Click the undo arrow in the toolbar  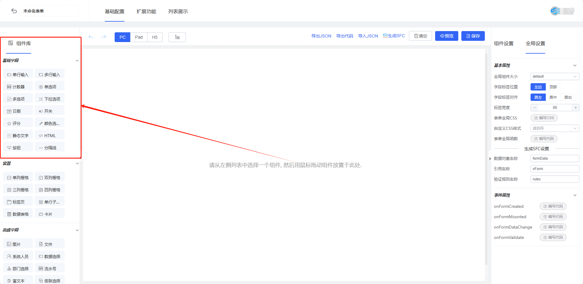click(x=91, y=37)
